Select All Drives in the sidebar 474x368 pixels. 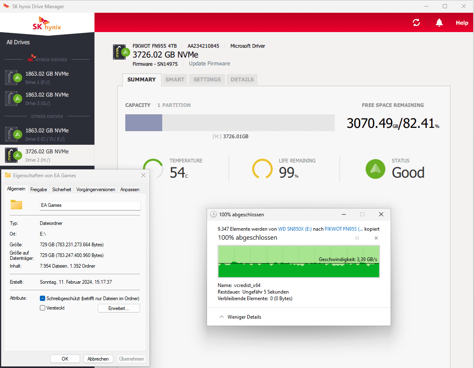[x=18, y=42]
